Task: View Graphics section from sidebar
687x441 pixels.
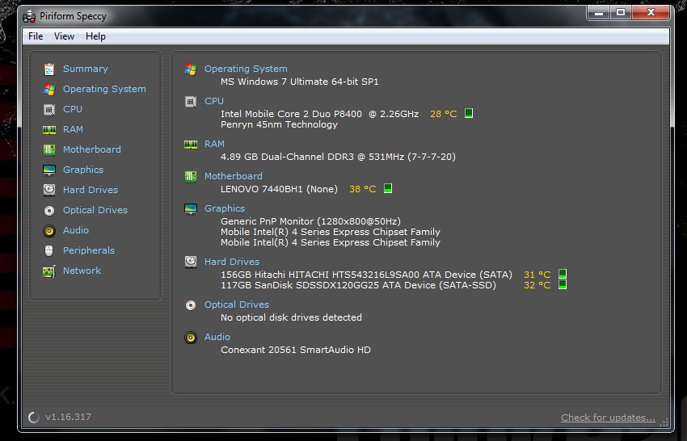Action: (x=83, y=170)
